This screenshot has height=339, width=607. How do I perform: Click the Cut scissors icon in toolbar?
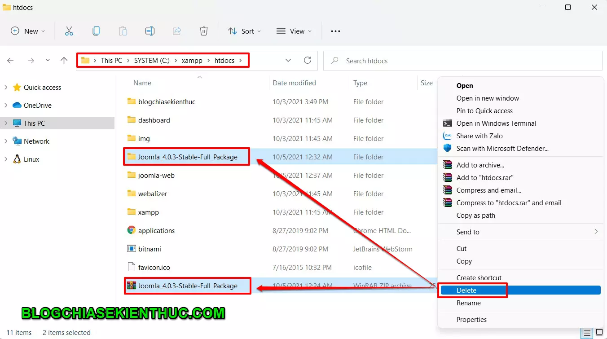tap(69, 31)
